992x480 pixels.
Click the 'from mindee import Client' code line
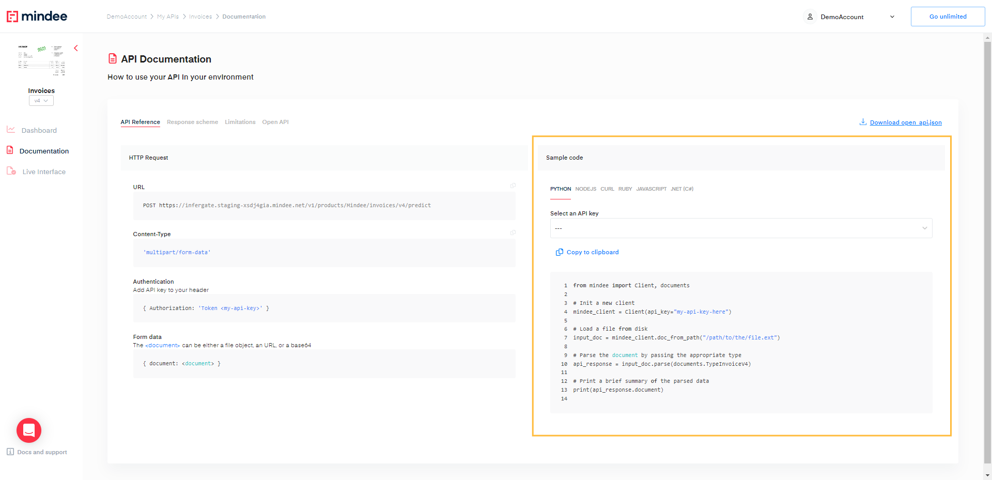[631, 286]
